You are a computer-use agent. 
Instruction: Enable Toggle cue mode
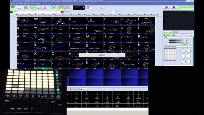[x=32, y=8]
